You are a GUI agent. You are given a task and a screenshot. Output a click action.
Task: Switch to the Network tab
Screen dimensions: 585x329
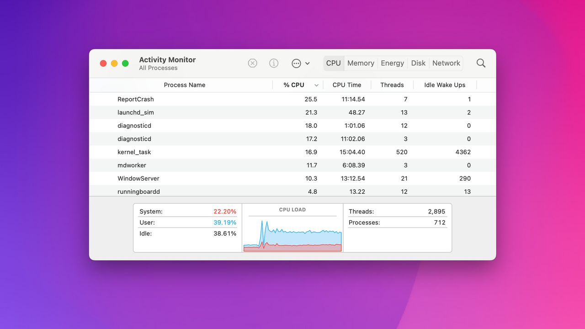[446, 63]
